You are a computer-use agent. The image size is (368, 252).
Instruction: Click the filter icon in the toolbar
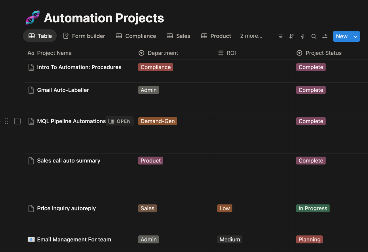click(280, 36)
